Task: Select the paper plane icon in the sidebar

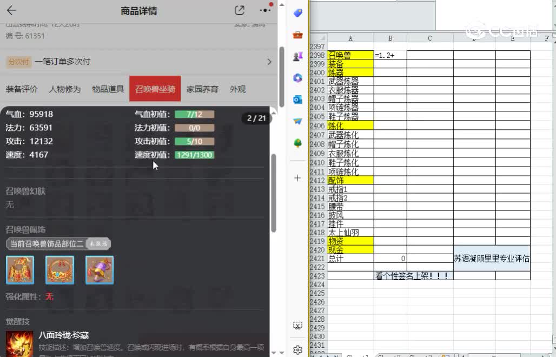Action: tap(297, 121)
